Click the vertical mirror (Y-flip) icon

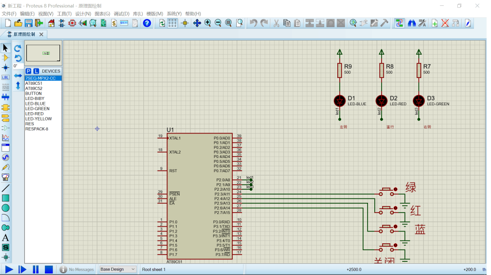(x=18, y=85)
